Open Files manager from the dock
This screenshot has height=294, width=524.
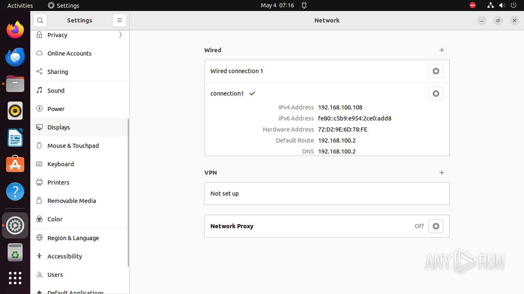click(x=15, y=84)
